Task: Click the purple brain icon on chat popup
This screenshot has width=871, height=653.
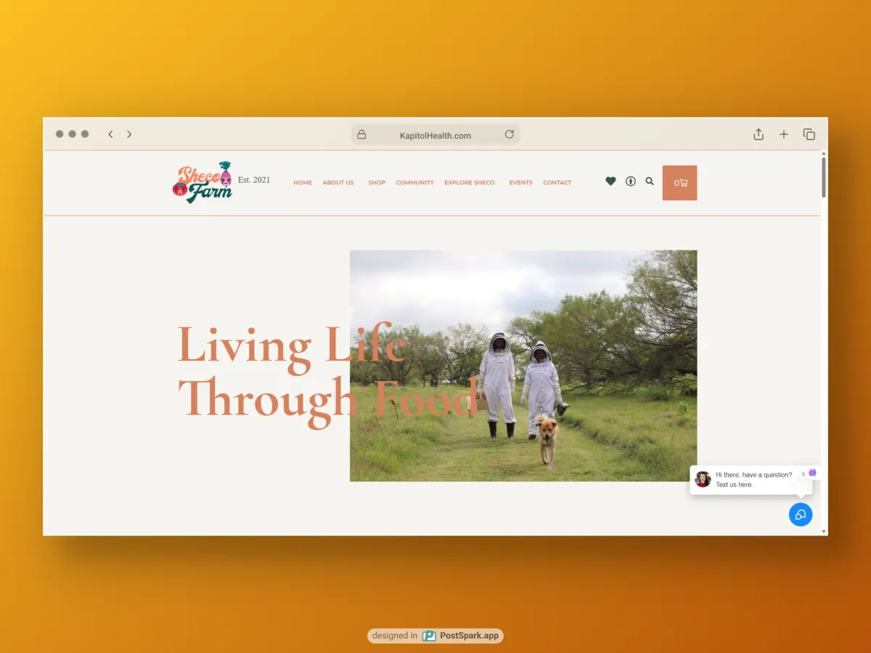Action: (x=813, y=473)
